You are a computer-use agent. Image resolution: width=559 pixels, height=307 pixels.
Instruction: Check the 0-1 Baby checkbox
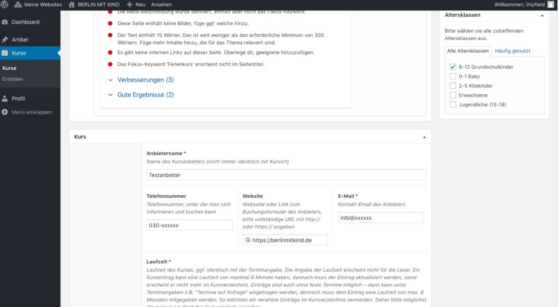click(x=453, y=76)
